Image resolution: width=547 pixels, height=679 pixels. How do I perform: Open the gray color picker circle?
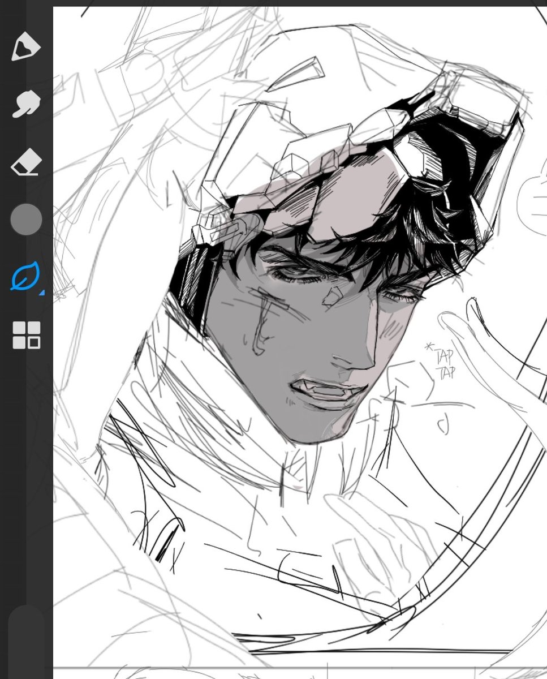[27, 220]
